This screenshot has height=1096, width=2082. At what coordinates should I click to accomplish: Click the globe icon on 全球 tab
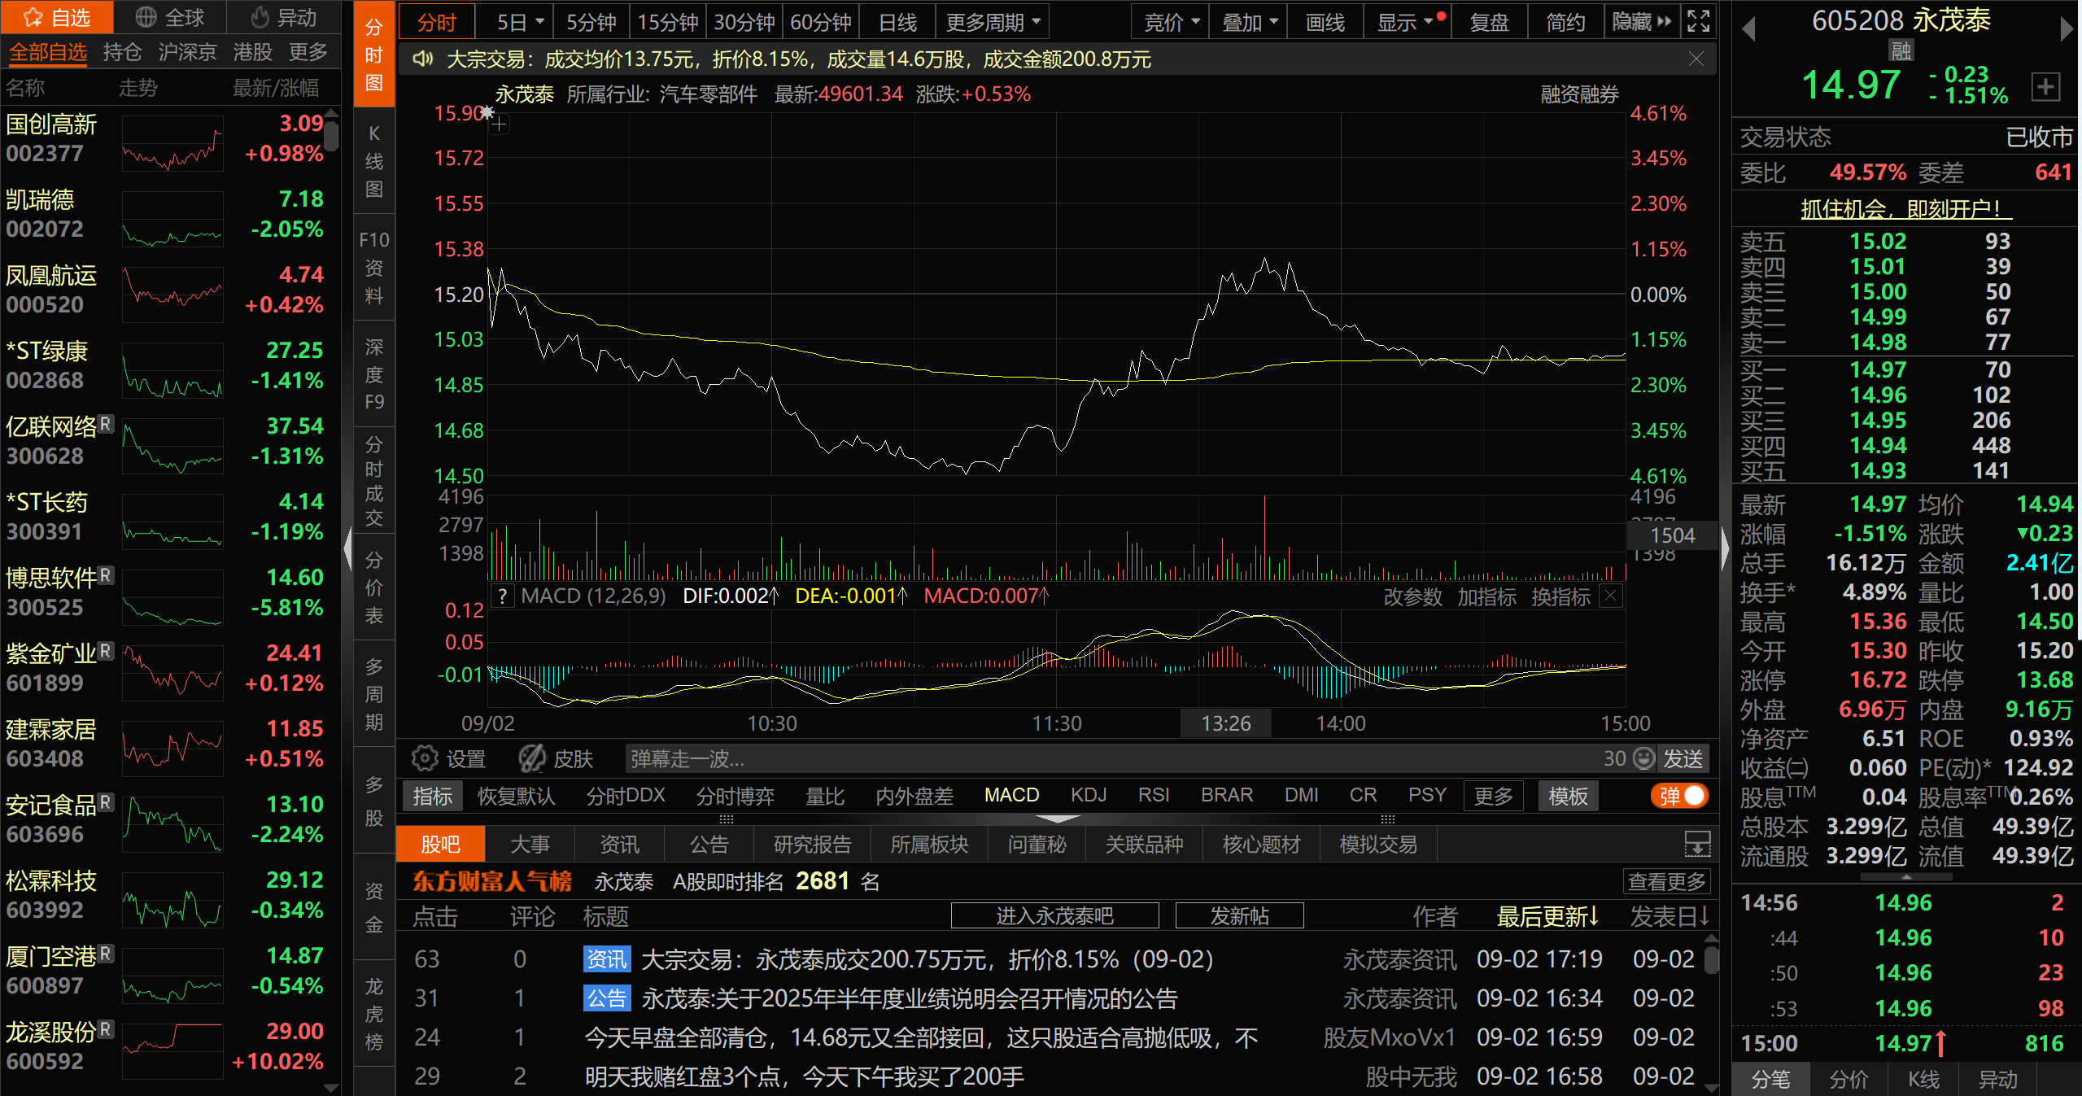(x=146, y=17)
